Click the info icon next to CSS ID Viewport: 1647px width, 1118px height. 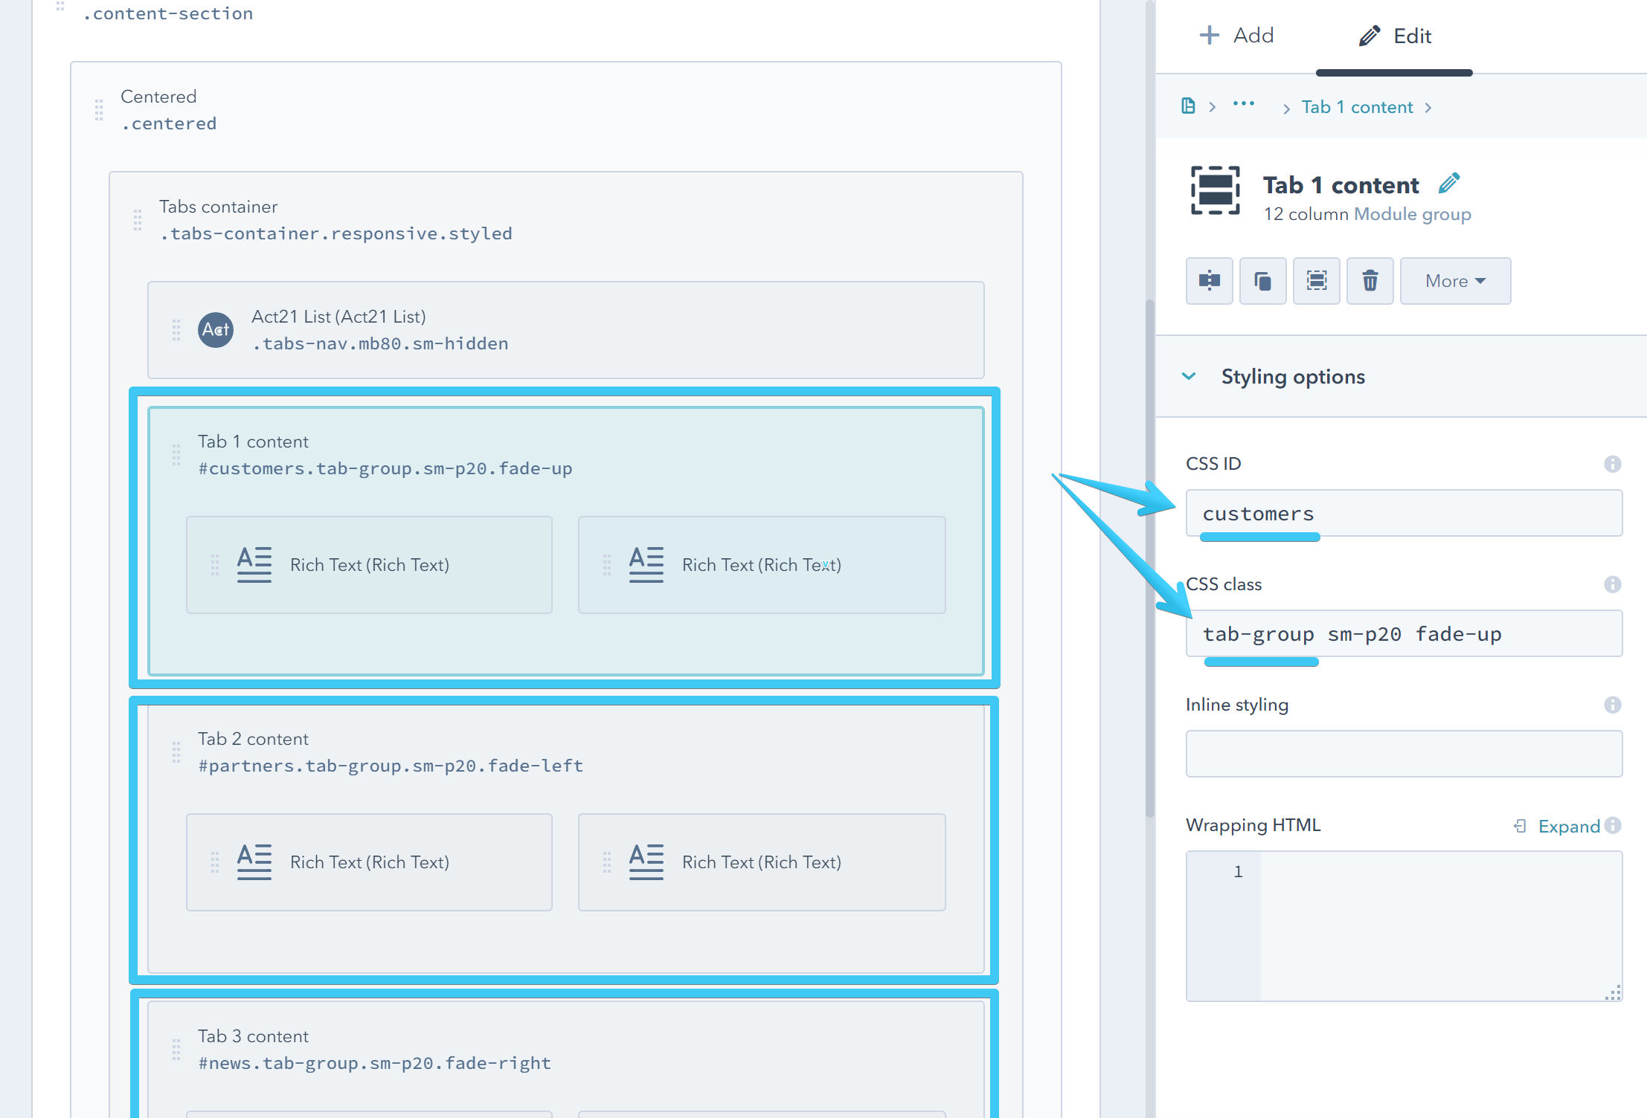(x=1613, y=463)
